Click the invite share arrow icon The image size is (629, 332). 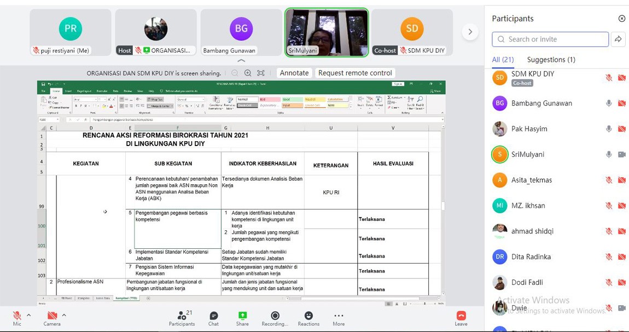(x=618, y=39)
